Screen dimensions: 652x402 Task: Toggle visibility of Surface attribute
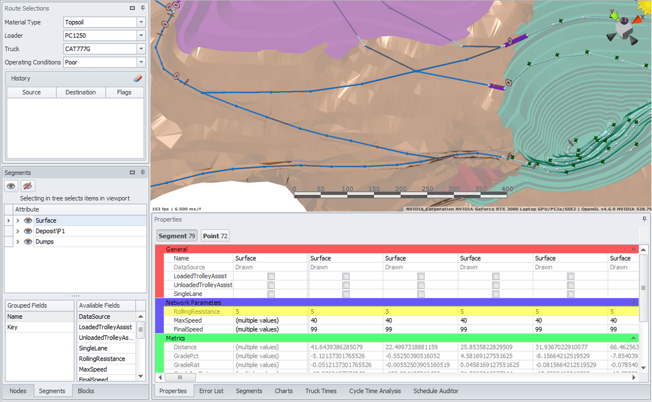(x=28, y=221)
